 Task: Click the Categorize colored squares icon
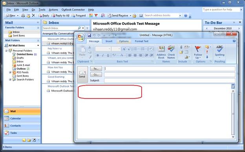pyautogui.click(x=91, y=16)
